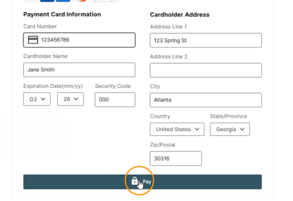Click Address Line 1 field with 123 Spring St
The image size is (293, 201).
click(x=206, y=40)
